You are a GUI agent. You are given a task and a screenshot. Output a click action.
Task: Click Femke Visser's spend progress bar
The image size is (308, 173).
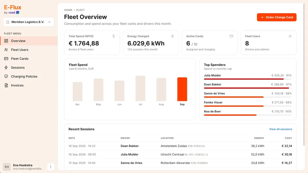(x=248, y=106)
